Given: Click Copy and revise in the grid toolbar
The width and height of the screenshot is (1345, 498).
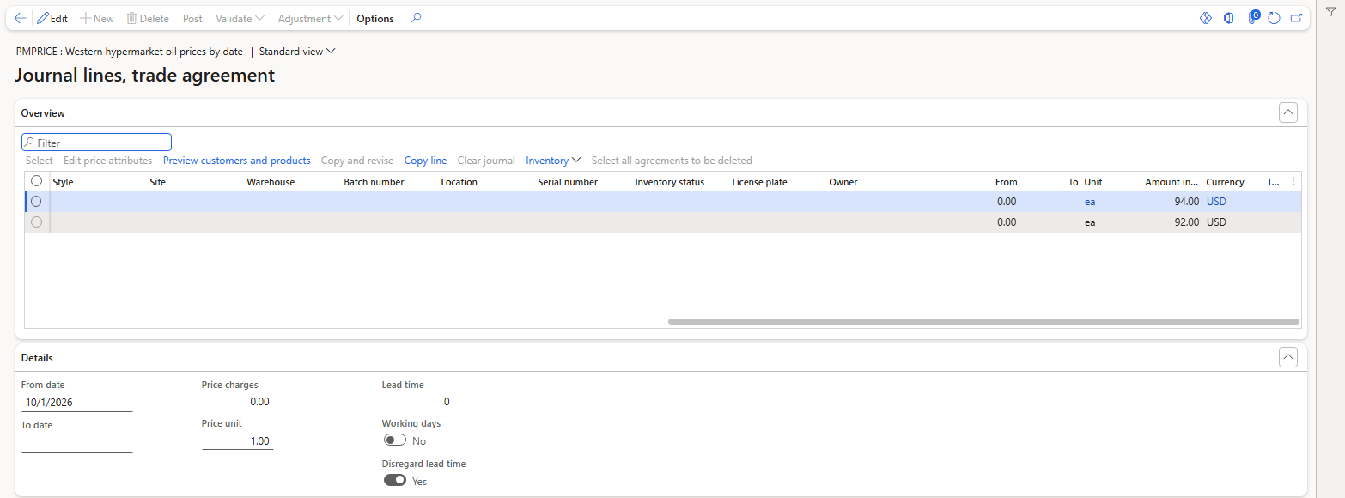Looking at the screenshot, I should point(357,161).
